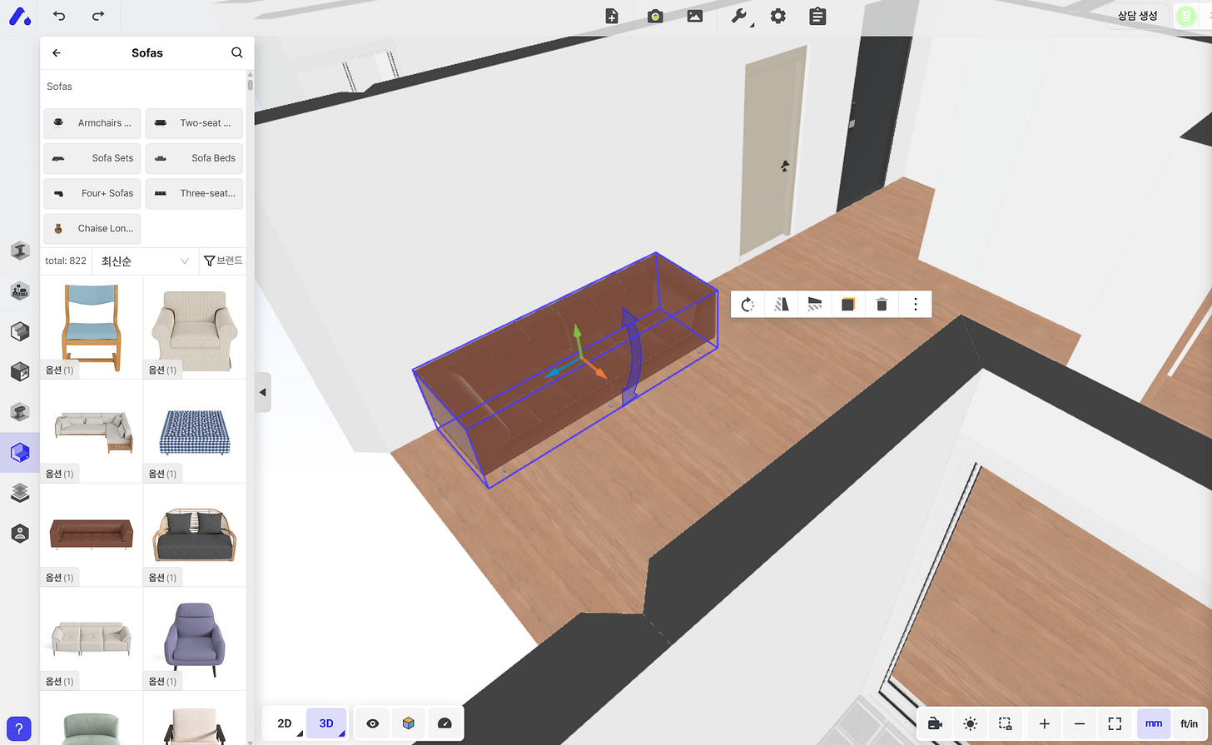1212x745 pixels.
Task: Open the Sofa Beds subcategory
Action: pyautogui.click(x=194, y=158)
